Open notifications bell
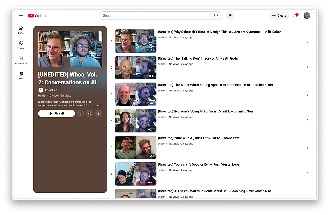The height and width of the screenshot is (215, 330). tap(295, 15)
